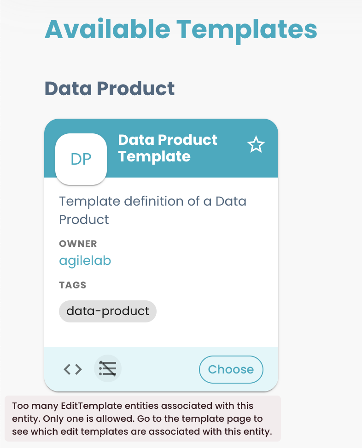The width and height of the screenshot is (362, 448).
Task: Select the data-product tag chip
Action: (108, 311)
